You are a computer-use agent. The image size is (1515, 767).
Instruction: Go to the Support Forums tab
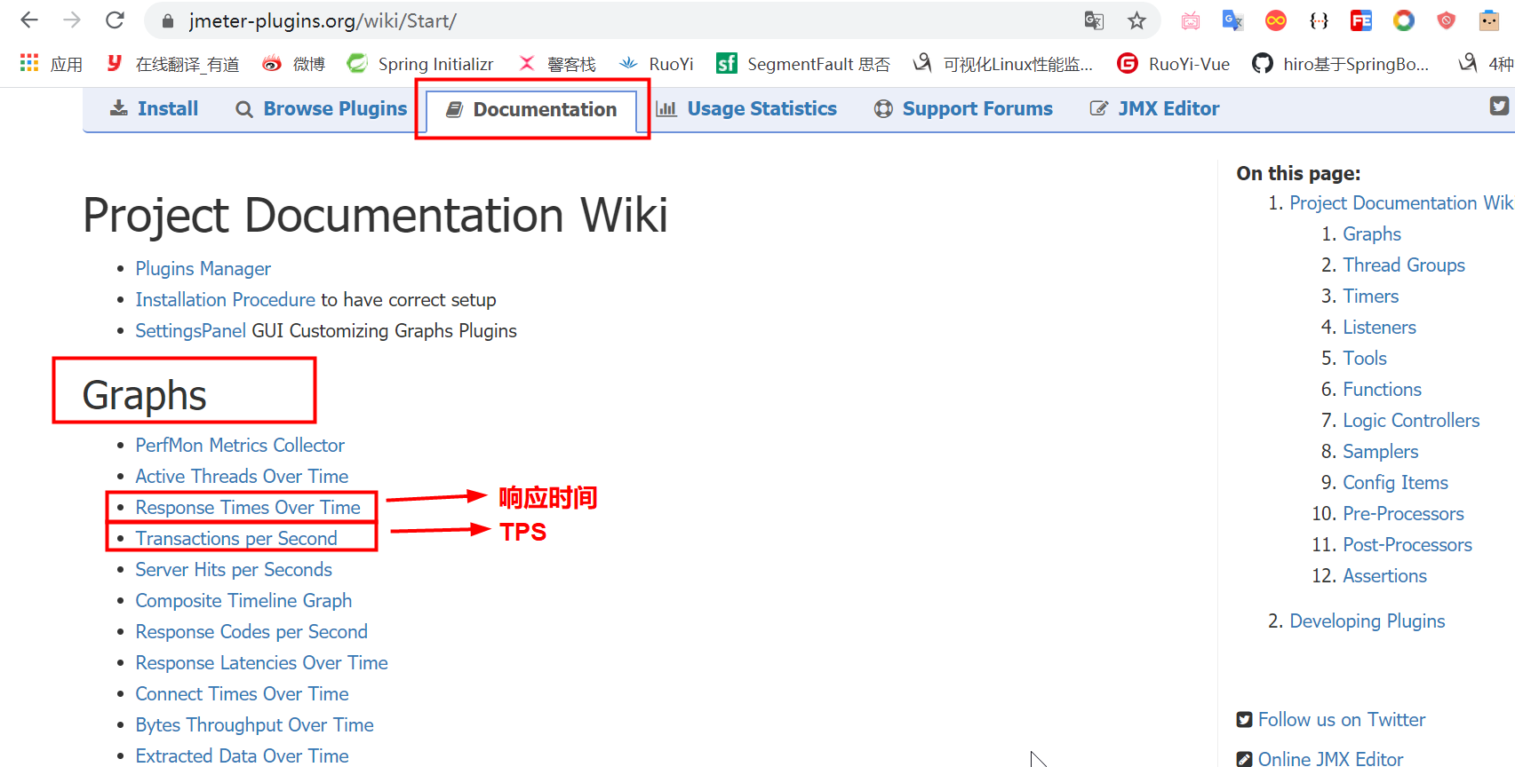click(963, 108)
